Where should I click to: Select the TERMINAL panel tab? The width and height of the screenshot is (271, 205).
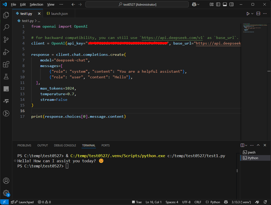[x=89, y=145]
